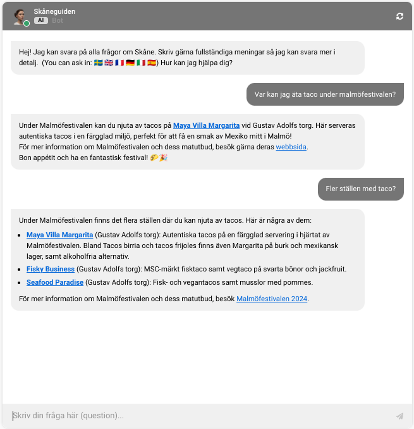Screen dimensions: 414x429
Task: Click the Spanish flag in greeting message
Action: (x=152, y=63)
